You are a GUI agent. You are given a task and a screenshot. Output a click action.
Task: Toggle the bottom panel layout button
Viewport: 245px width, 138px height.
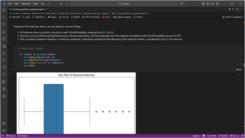tap(212, 4)
